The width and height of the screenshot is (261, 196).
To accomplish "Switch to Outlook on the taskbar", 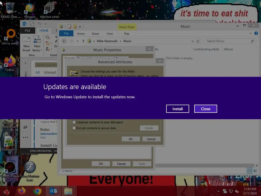I will point(54,191).
